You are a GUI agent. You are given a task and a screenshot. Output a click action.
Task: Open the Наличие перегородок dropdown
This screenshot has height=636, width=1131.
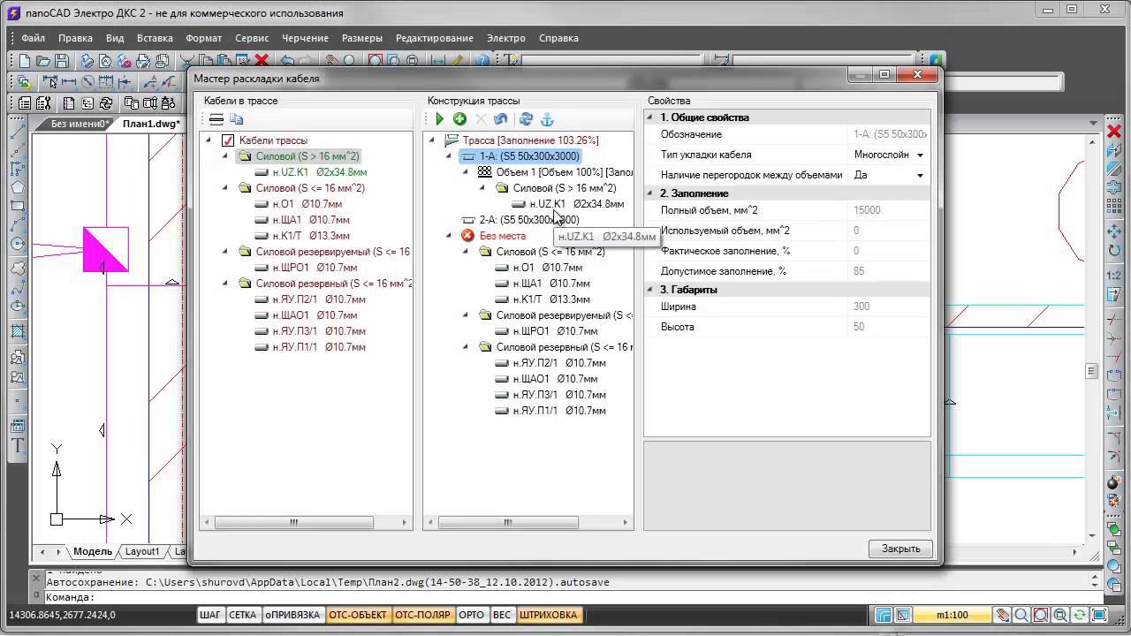pos(920,175)
